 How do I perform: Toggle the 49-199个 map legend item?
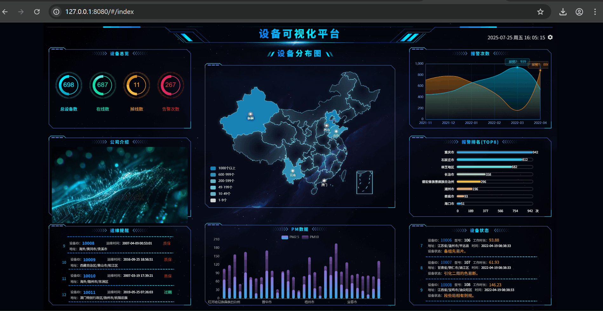pos(221,187)
